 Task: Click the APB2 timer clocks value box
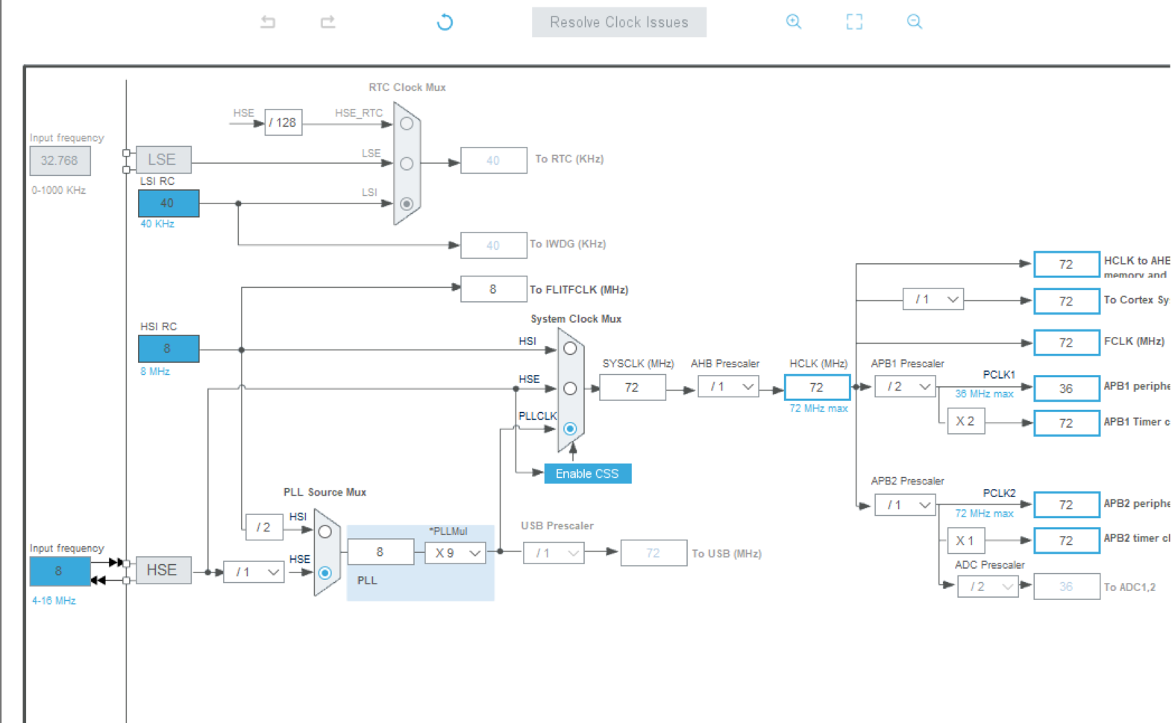[1067, 540]
